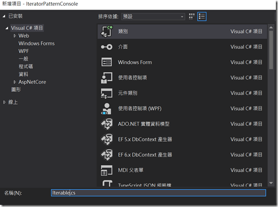Click the scrollbar up arrow
This screenshot has height=207, width=278.
point(271,28)
